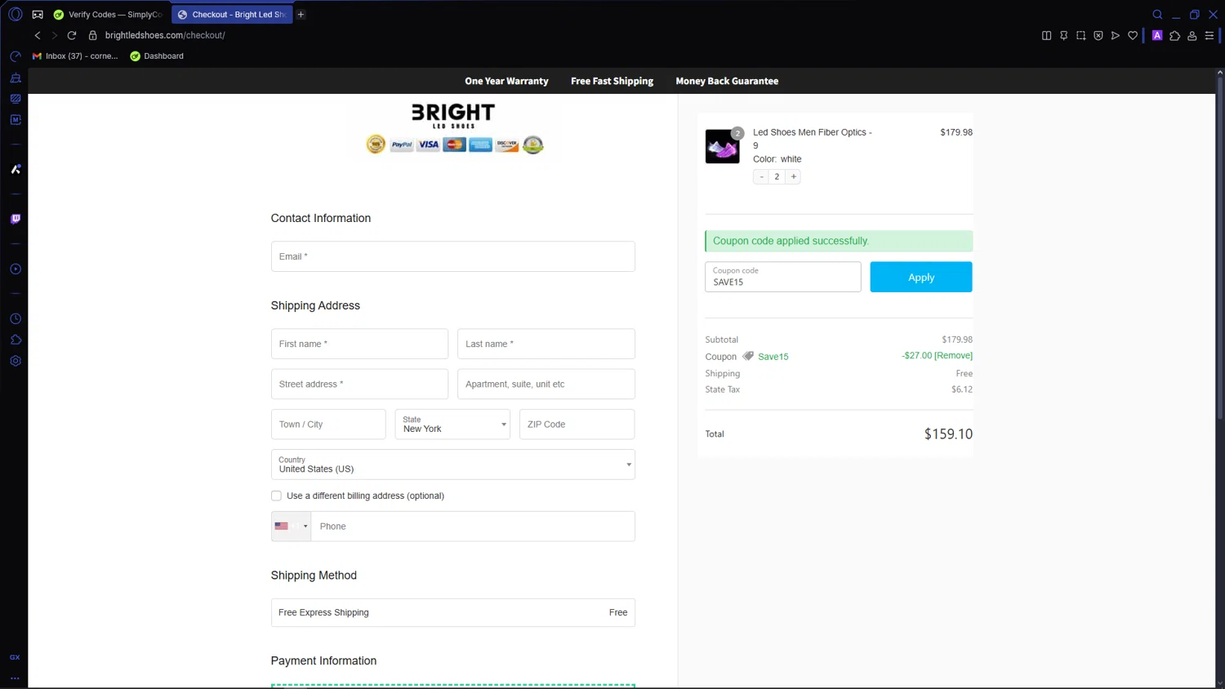Click the padlock site security icon
The image size is (1225, 689).
pyautogui.click(x=92, y=35)
